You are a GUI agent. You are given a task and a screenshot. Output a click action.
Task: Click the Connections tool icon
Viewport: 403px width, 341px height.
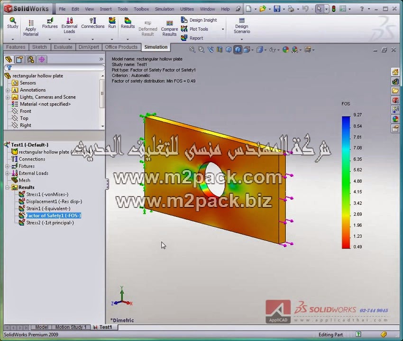(x=93, y=23)
